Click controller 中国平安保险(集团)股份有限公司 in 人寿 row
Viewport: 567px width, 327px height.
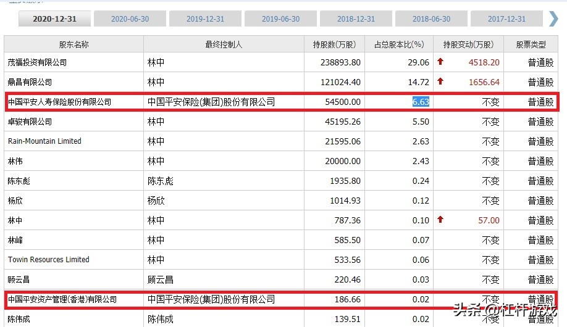point(211,102)
